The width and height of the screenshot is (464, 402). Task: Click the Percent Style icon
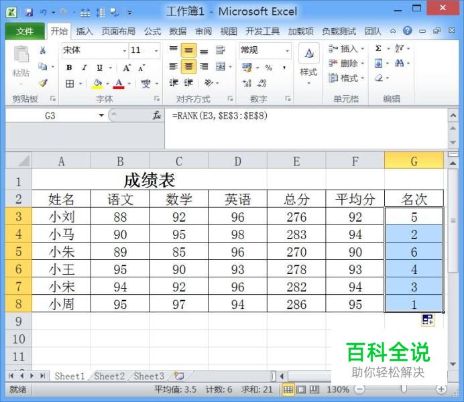point(268,68)
